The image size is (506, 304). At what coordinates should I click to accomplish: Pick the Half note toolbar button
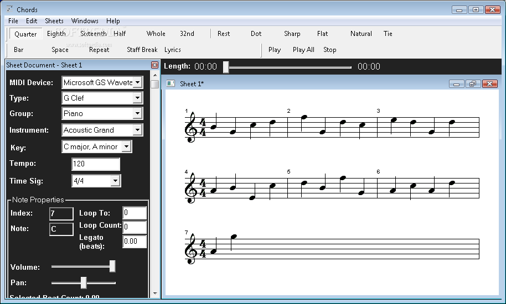click(120, 34)
